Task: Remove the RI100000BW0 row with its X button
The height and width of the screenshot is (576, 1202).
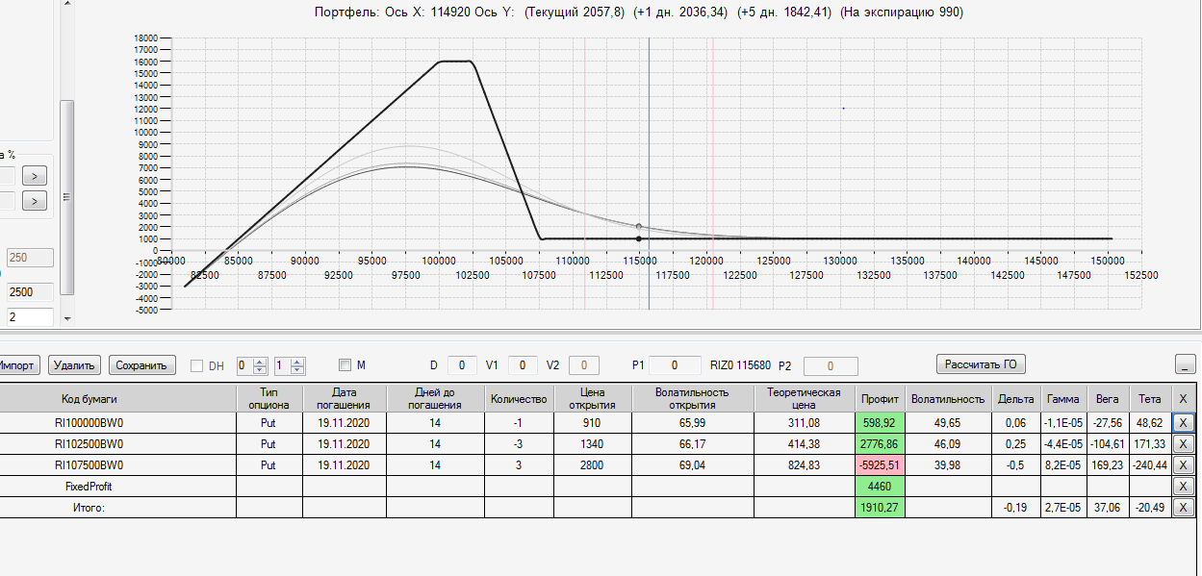Action: pyautogui.click(x=1183, y=422)
